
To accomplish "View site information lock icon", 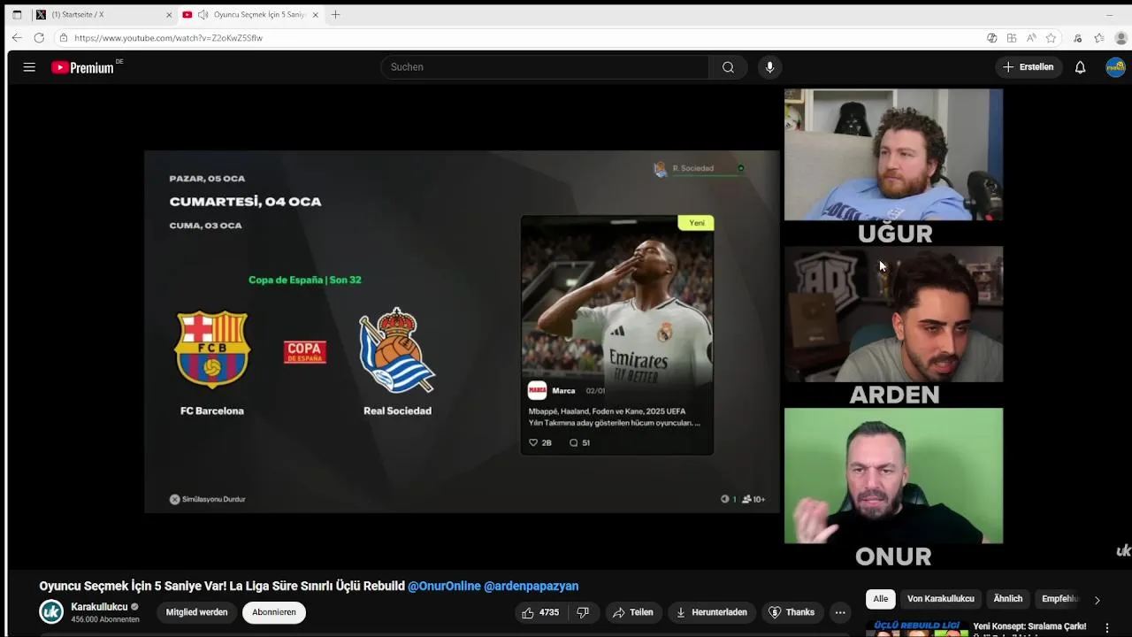I will pyautogui.click(x=63, y=38).
